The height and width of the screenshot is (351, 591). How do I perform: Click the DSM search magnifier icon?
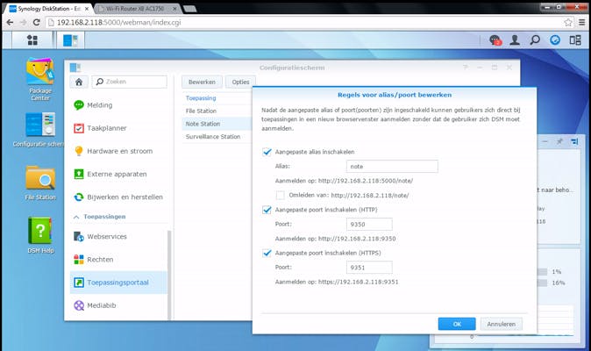point(535,40)
